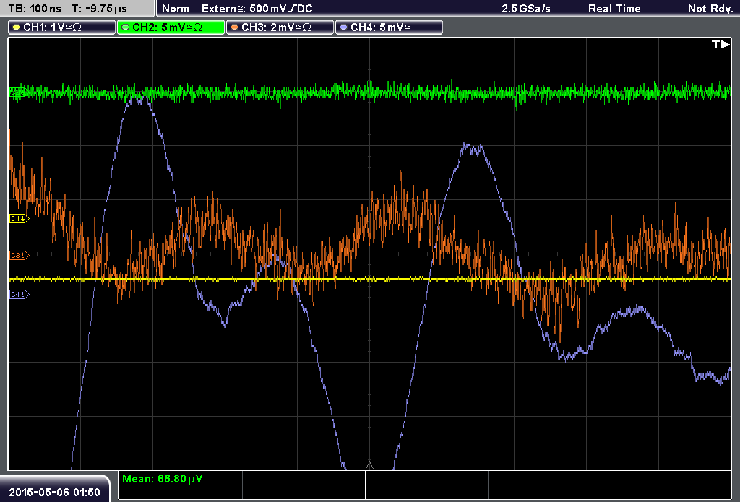This screenshot has height=502, width=740.
Task: Click the C3 ground level marker
Action: pos(20,255)
